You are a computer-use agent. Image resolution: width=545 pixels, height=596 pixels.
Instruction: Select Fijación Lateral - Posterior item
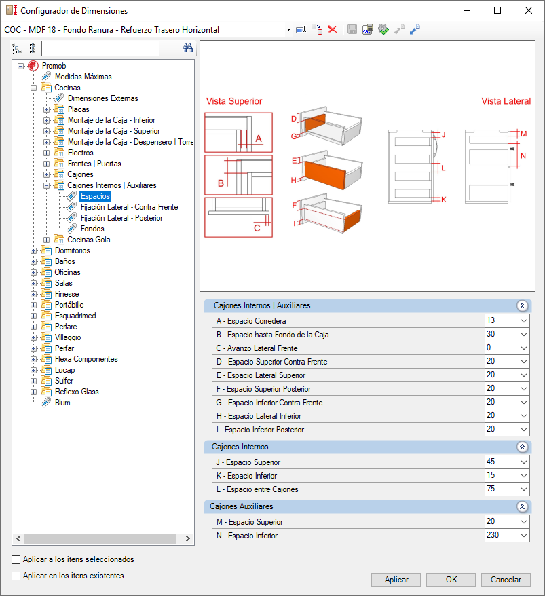click(x=121, y=218)
